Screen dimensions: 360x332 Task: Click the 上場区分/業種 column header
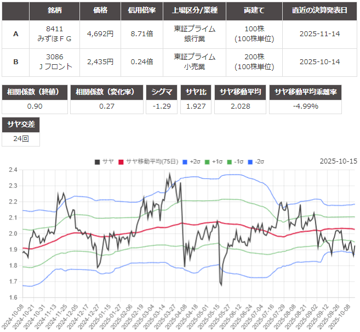[x=195, y=11]
